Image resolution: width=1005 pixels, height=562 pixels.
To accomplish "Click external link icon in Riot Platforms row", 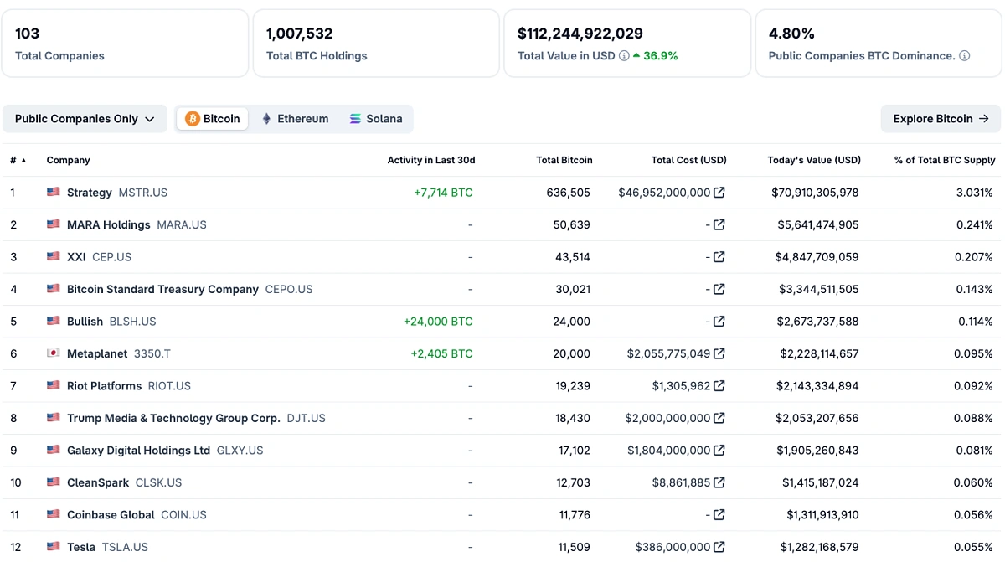I will pyautogui.click(x=719, y=386).
